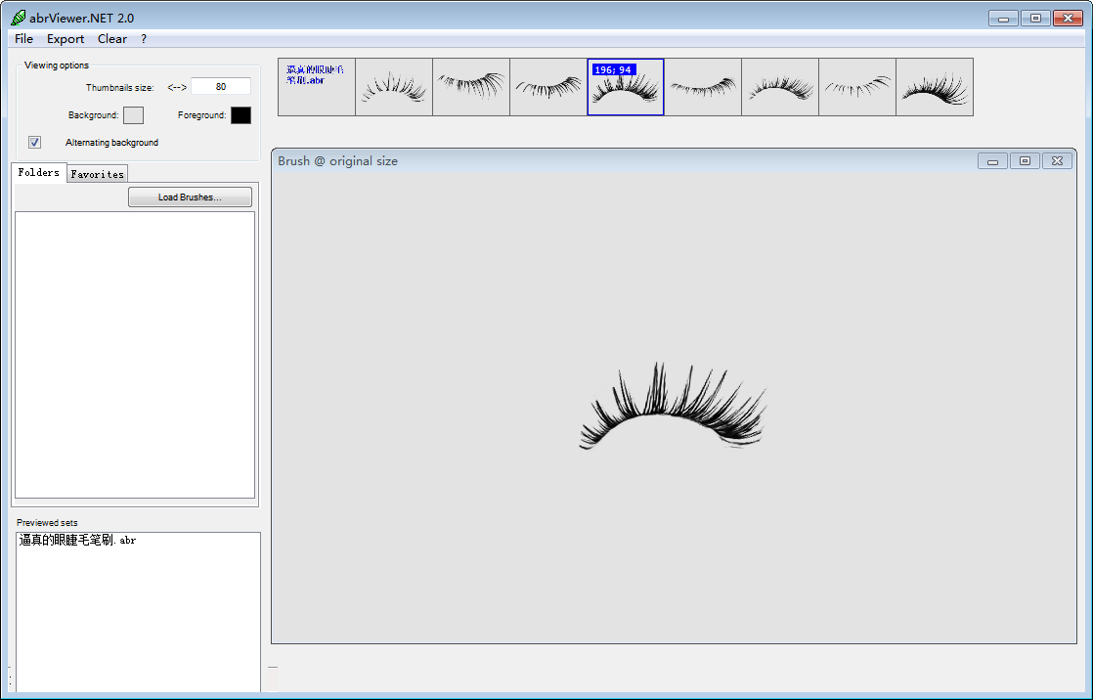Select the third eyelash brush thumbnail

coord(548,87)
